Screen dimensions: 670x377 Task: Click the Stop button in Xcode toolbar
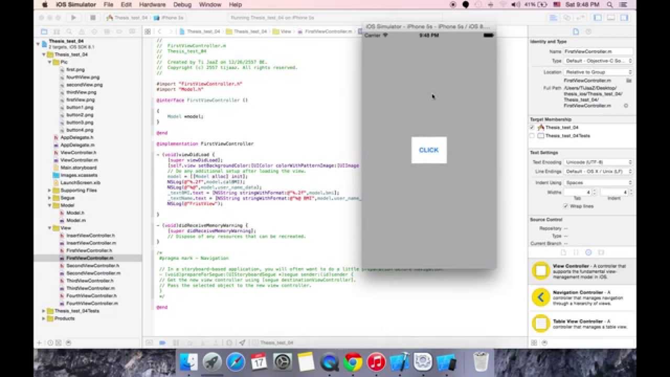[x=93, y=17]
